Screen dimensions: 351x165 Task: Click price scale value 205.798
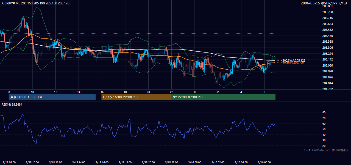click(x=327, y=12)
